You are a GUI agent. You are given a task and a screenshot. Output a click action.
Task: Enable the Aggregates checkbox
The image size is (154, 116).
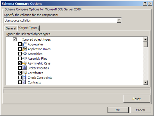coord(20,44)
